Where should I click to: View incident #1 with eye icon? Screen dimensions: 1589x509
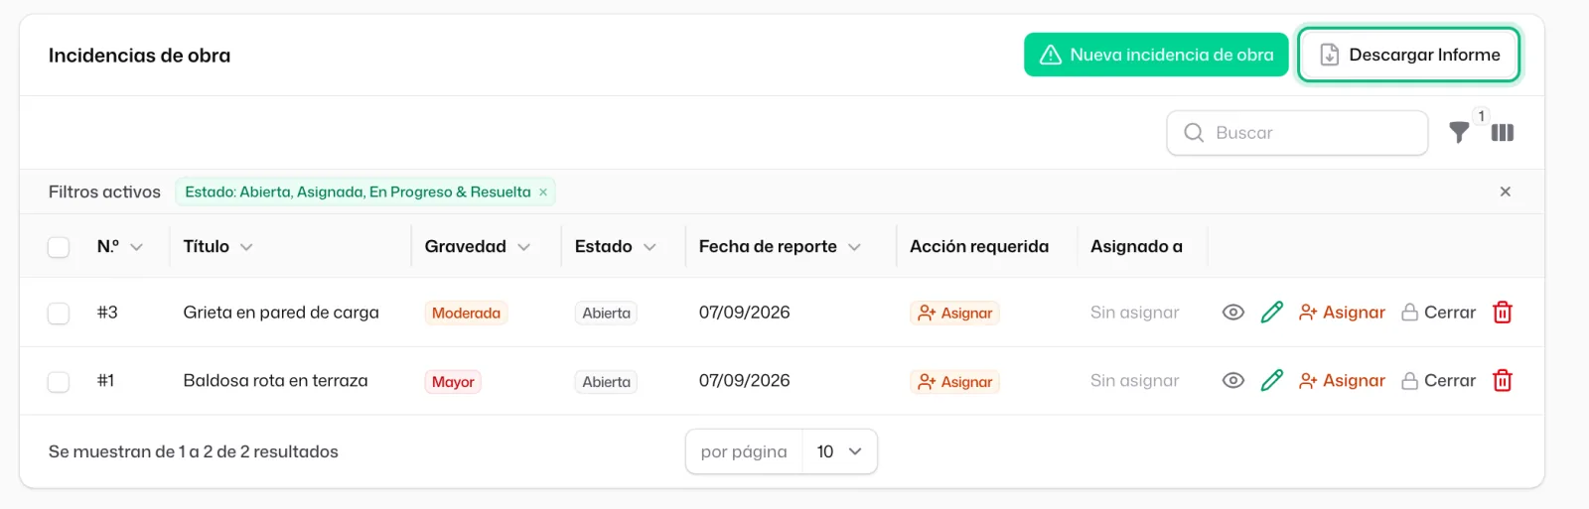[x=1232, y=381]
